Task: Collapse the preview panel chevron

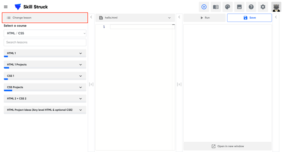Action: (276, 17)
